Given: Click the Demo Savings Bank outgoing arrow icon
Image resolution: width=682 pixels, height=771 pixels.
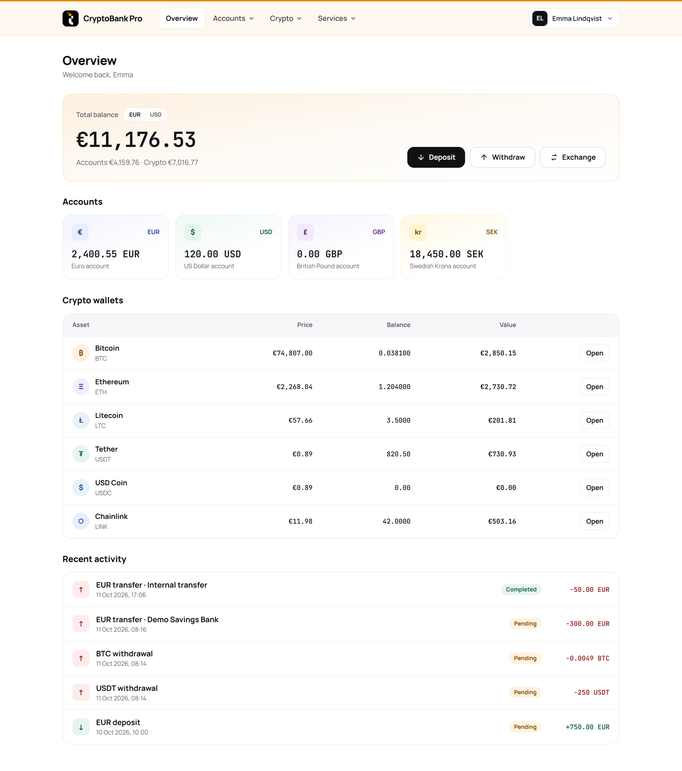Looking at the screenshot, I should (81, 624).
